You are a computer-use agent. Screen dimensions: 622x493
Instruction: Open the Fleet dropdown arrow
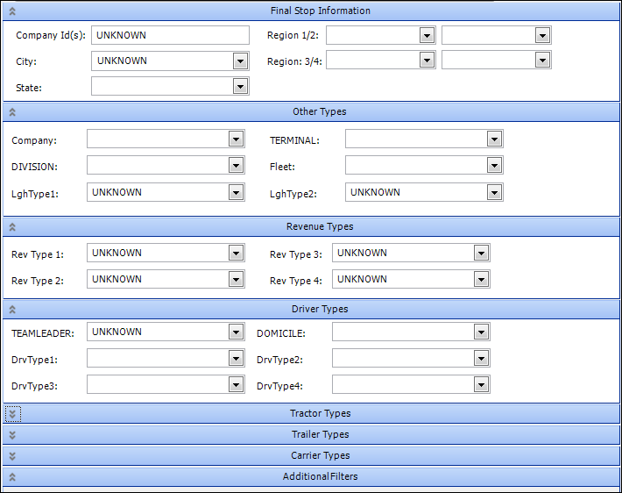494,166
